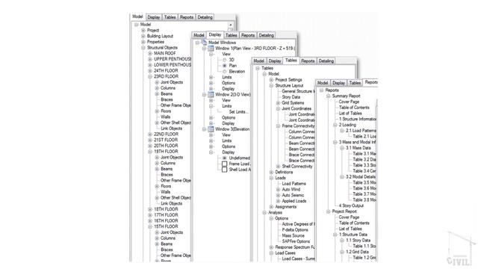This screenshot has width=478, height=269.
Task: Select 4 Story Output in Reports
Action: (x=351, y=206)
